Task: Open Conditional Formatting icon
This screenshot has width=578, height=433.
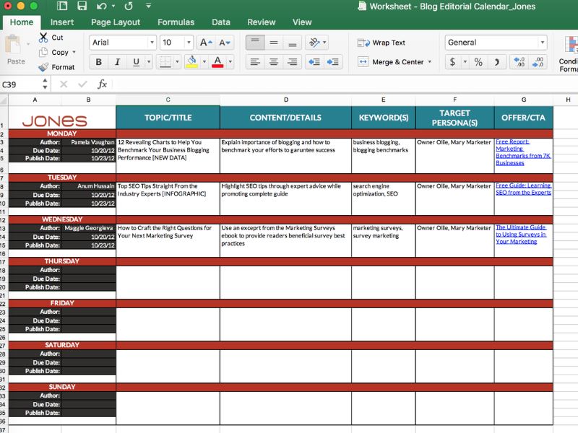Action: [x=571, y=45]
